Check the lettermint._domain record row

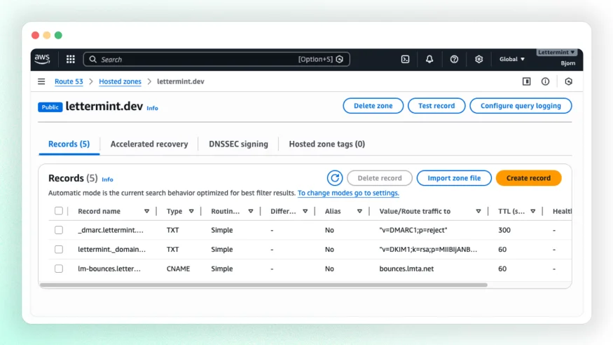59,249
